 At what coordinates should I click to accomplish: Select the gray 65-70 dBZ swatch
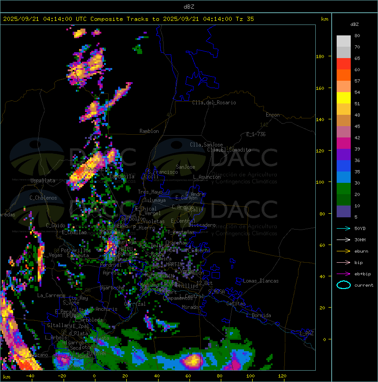click(x=343, y=52)
